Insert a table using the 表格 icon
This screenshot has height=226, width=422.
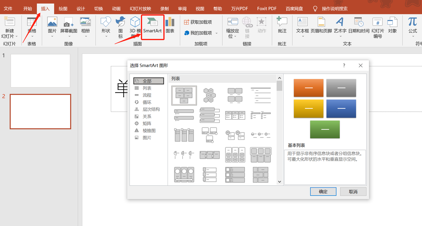(x=32, y=22)
